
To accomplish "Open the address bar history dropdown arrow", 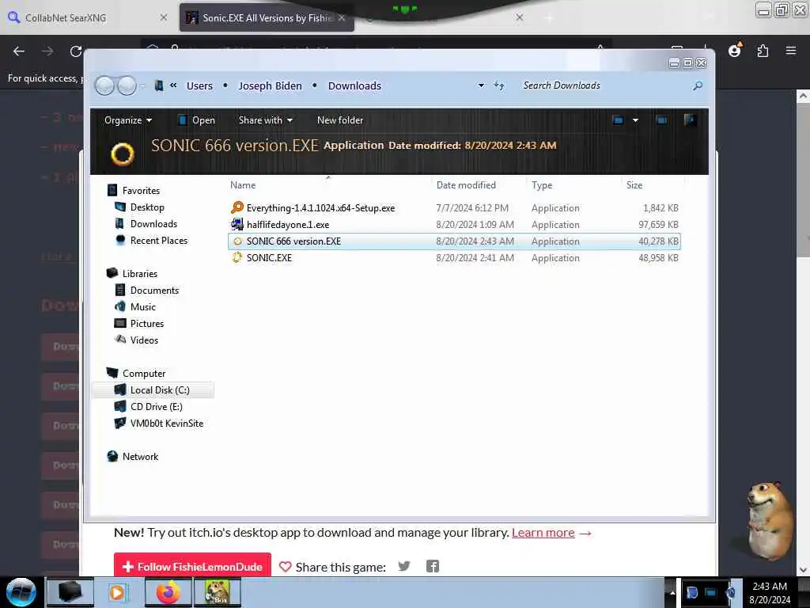I will point(482,85).
